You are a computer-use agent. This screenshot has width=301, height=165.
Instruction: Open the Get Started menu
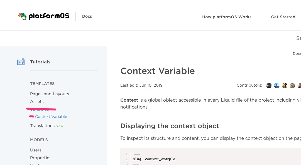click(x=283, y=17)
